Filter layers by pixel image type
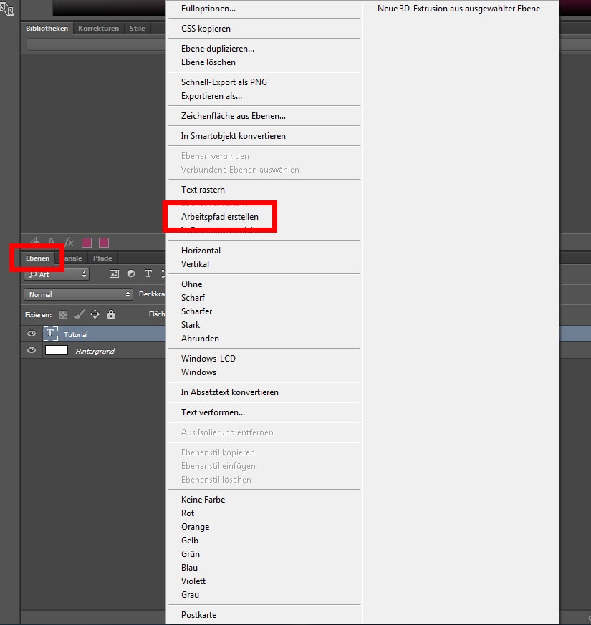 [x=114, y=274]
